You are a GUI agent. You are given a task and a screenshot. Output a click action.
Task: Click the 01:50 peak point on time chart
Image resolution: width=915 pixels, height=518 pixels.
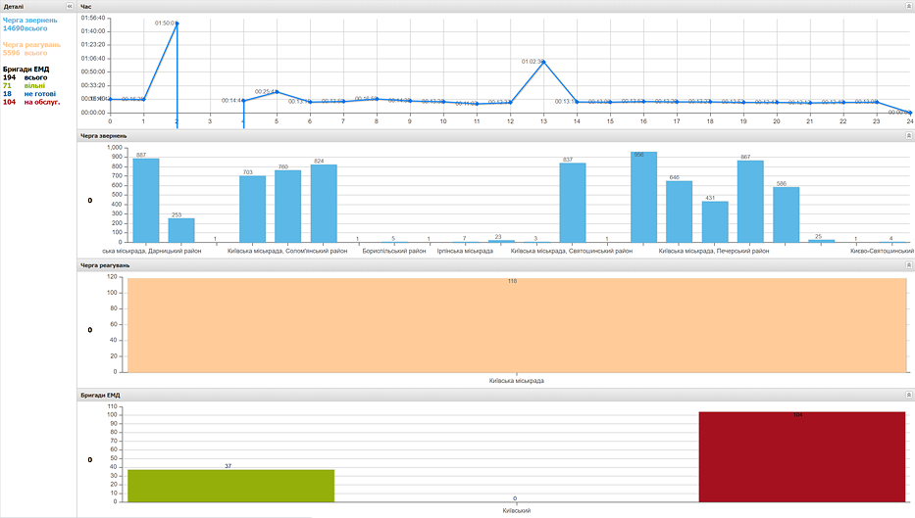(x=177, y=24)
